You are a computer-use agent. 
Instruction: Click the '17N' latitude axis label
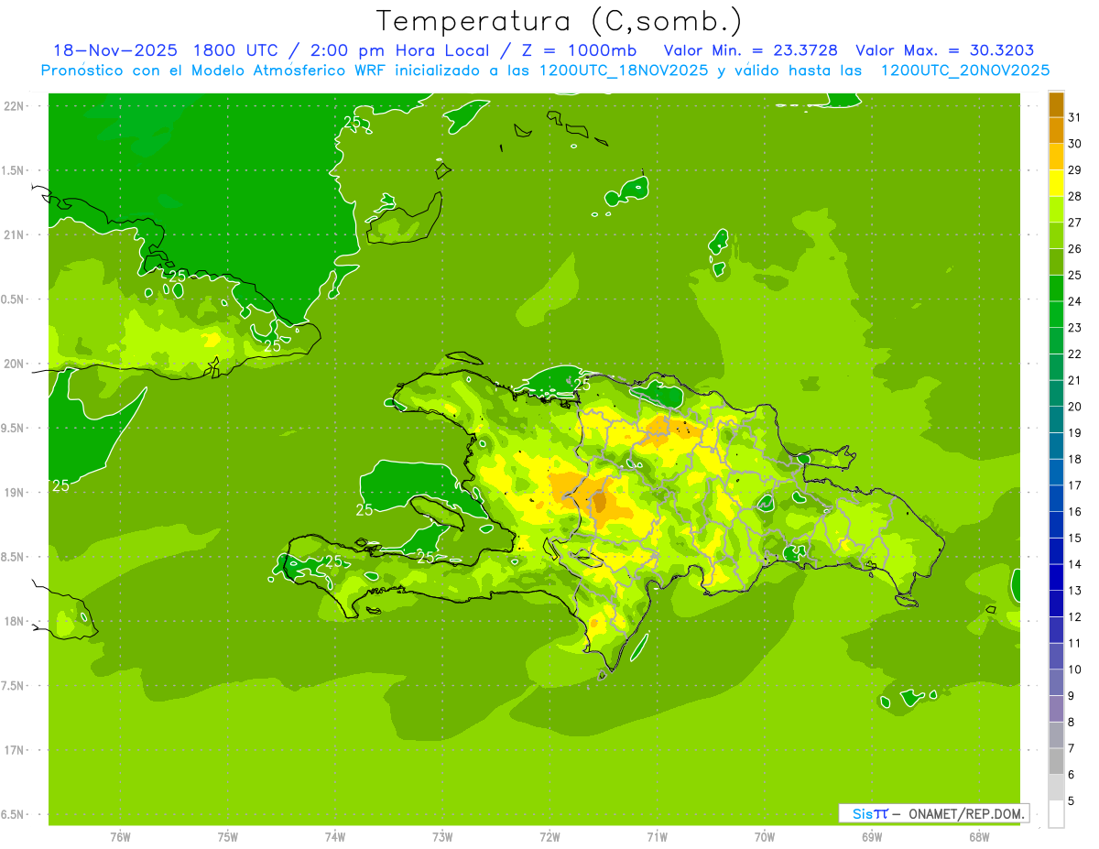(15, 750)
